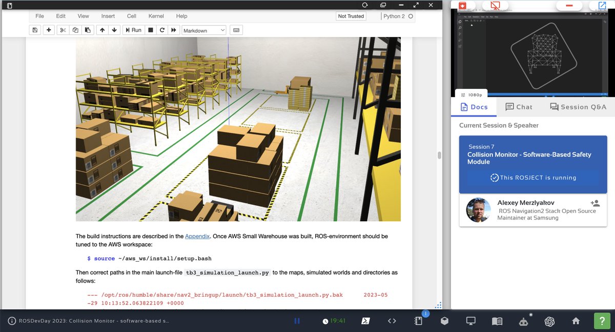Run the current notebook cell

click(133, 30)
